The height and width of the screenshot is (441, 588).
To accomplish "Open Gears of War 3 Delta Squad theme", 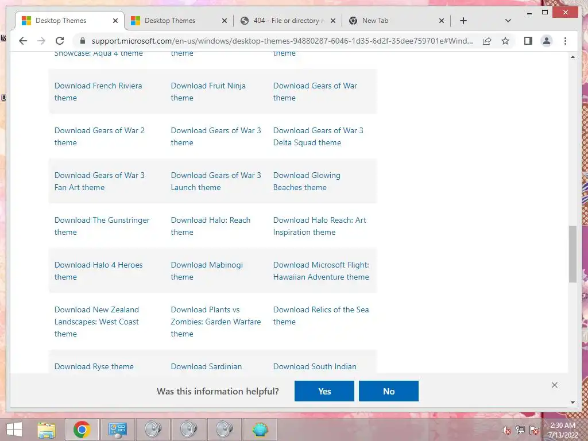I will point(318,137).
